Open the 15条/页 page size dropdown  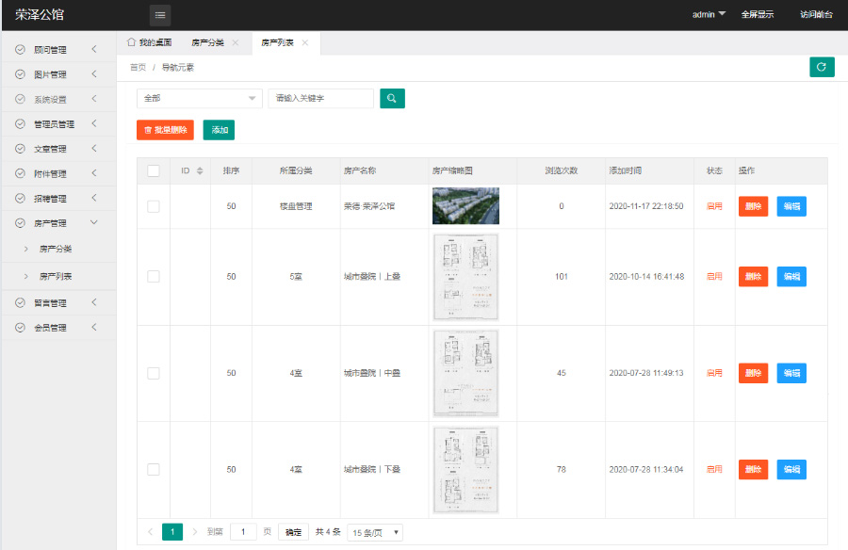point(375,532)
